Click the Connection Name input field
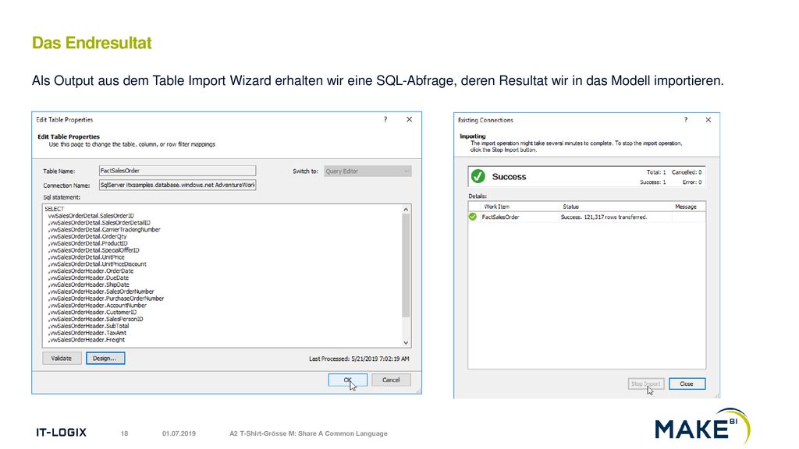 click(x=177, y=185)
